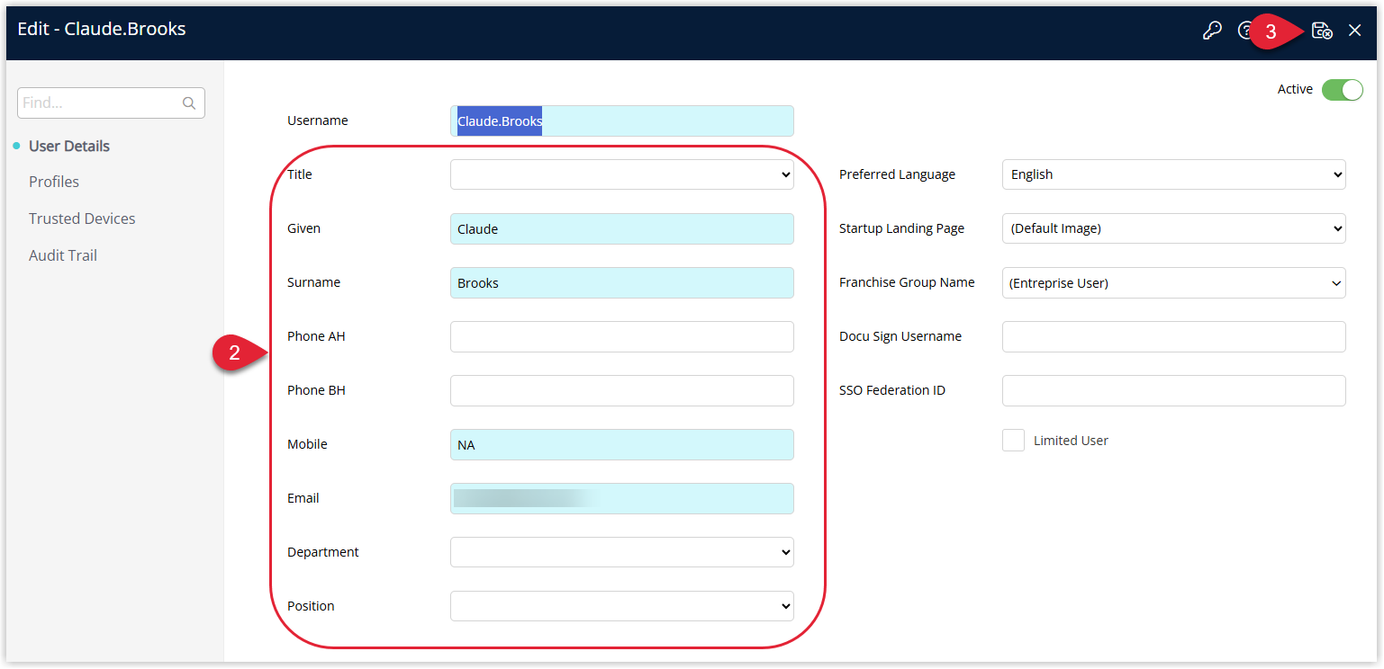
Task: Click the Active label text
Action: pyautogui.click(x=1295, y=89)
